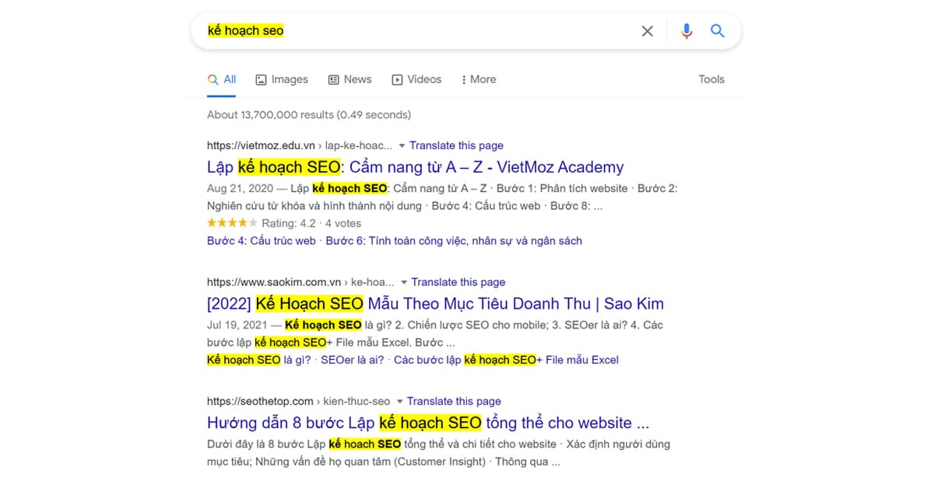Open the More search options menu
The image size is (934, 488).
point(479,79)
